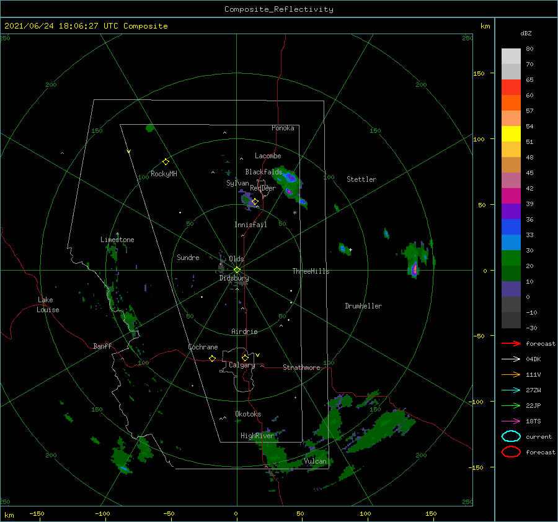This screenshot has height=522, width=558.
Task: Click the magenta storm core east of ThreeHills
Action: 414,268
